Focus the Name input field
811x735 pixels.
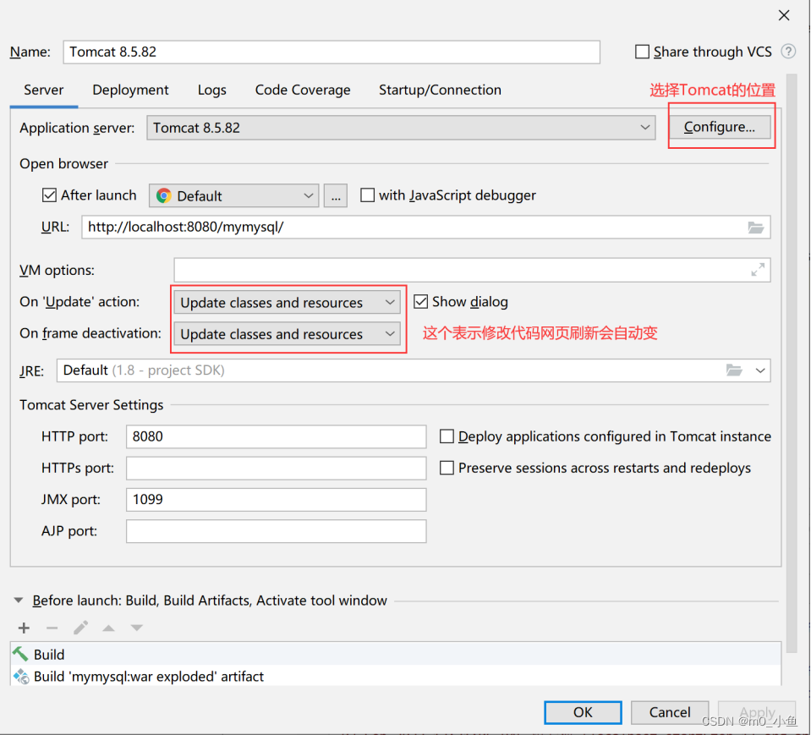332,52
